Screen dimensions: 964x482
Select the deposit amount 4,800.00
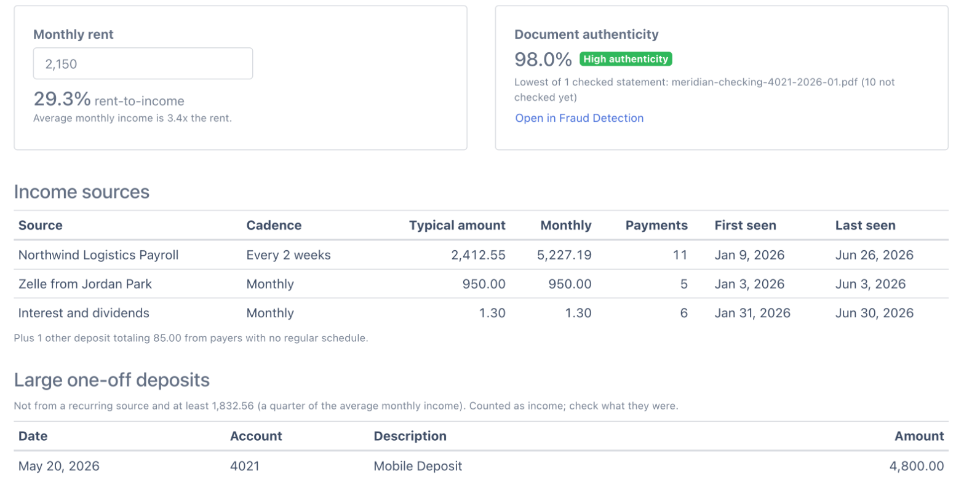coord(917,466)
